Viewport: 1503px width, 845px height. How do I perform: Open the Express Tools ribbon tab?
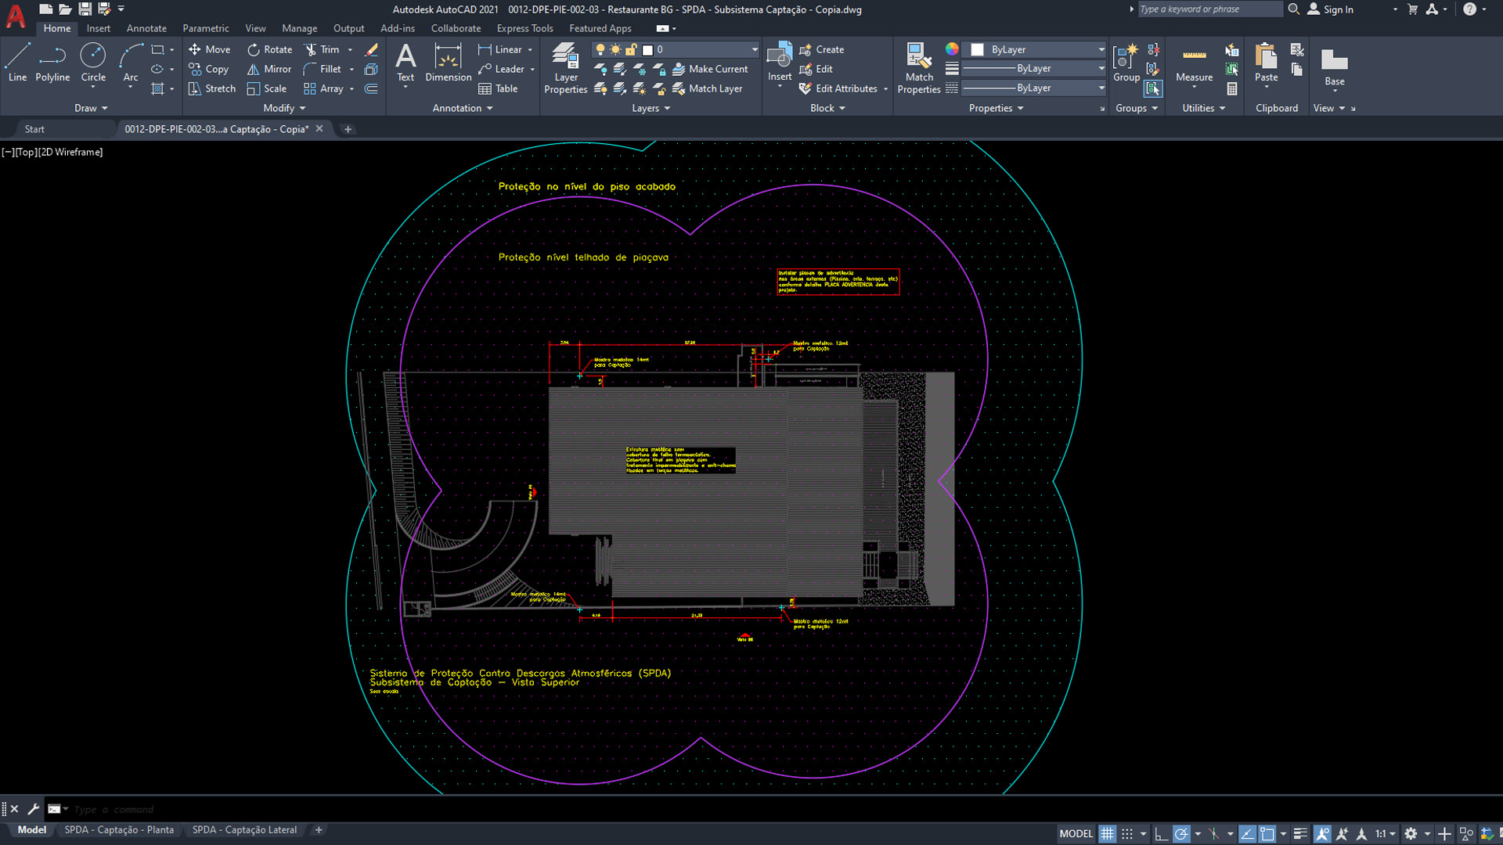pos(524,28)
